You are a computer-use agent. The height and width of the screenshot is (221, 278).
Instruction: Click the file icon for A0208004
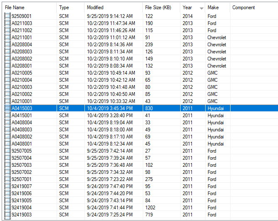pos(7,45)
